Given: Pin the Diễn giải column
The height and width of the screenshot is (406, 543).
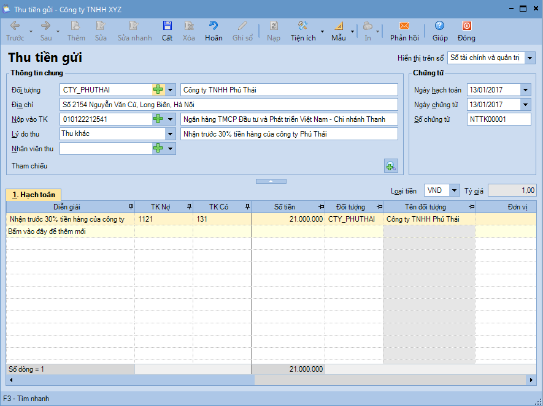Looking at the screenshot, I should pyautogui.click(x=131, y=206).
